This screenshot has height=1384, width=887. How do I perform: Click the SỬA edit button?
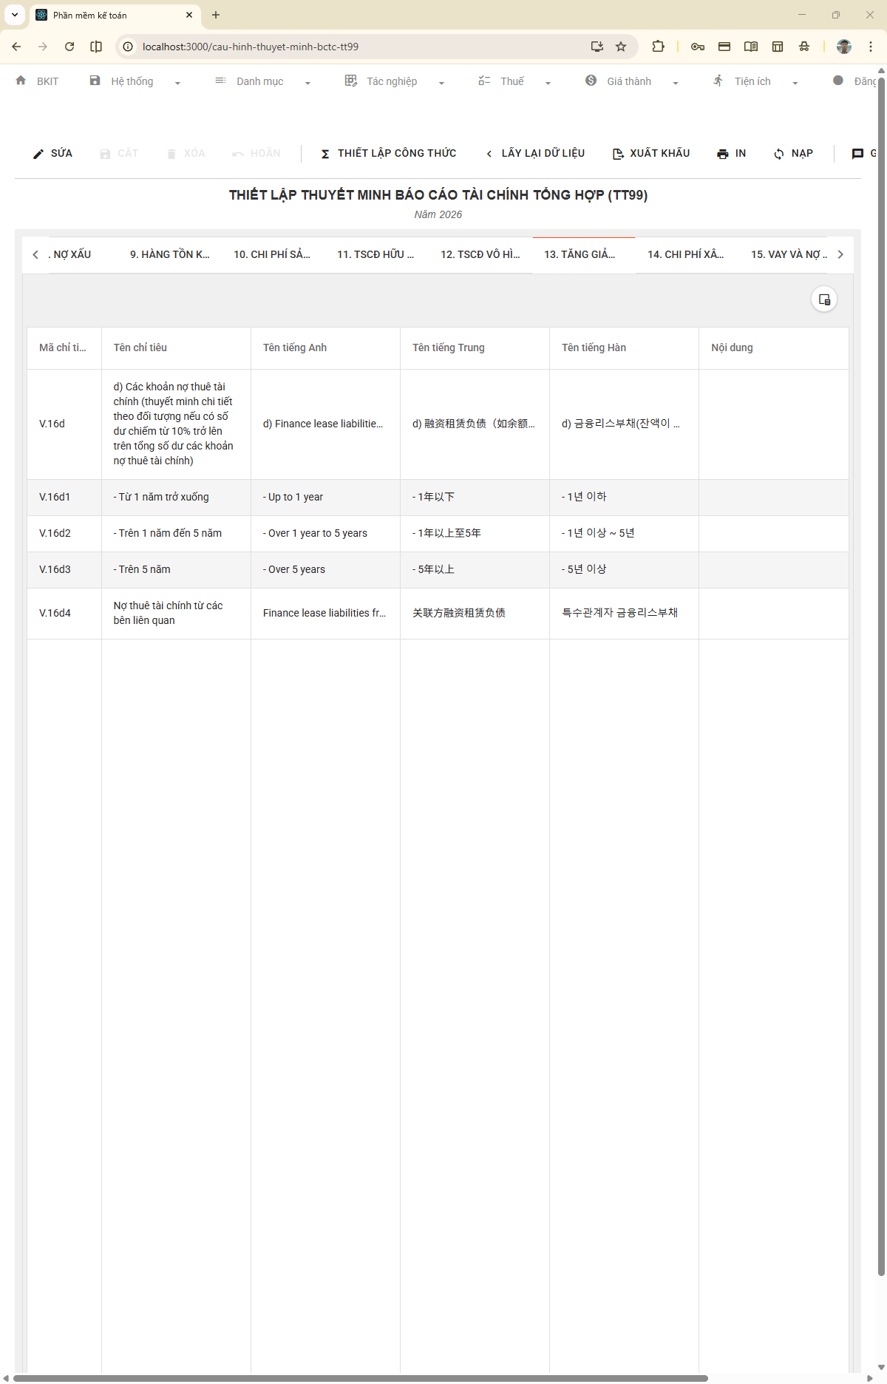tap(52, 153)
